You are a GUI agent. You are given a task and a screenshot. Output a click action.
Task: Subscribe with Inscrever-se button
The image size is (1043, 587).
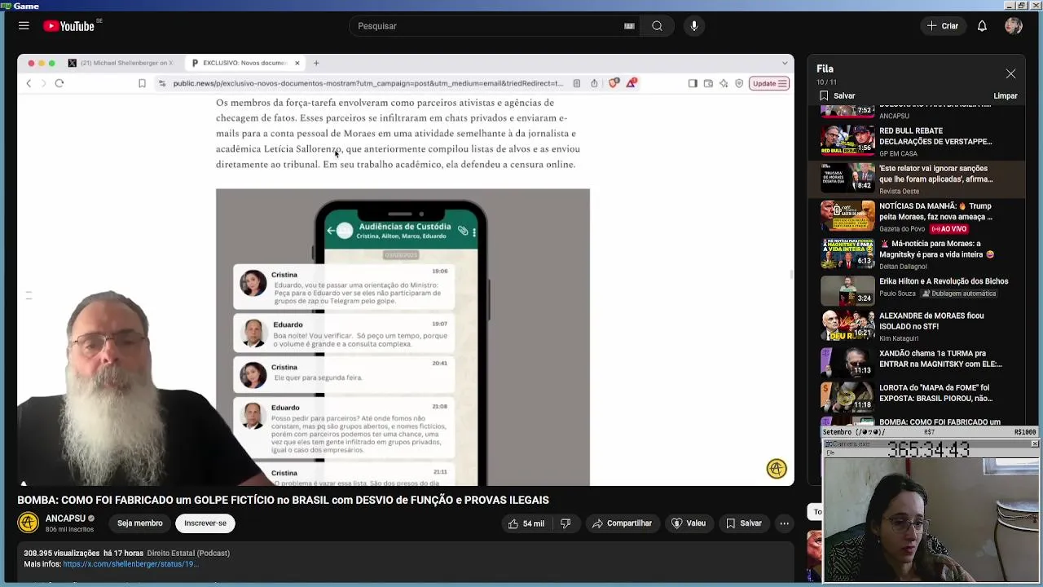pyautogui.click(x=205, y=523)
